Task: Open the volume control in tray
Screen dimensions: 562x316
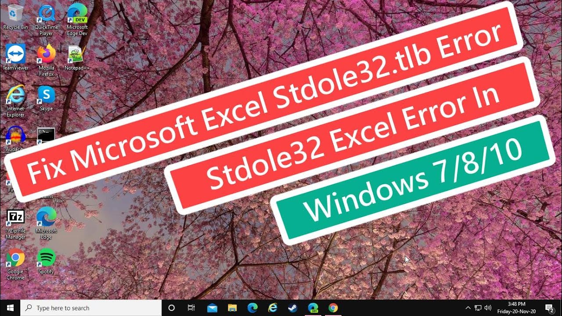Action: (488, 308)
